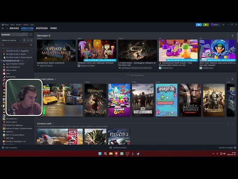
Task: Open Stumblewood Battle Royale news card
Action: [x=178, y=51]
